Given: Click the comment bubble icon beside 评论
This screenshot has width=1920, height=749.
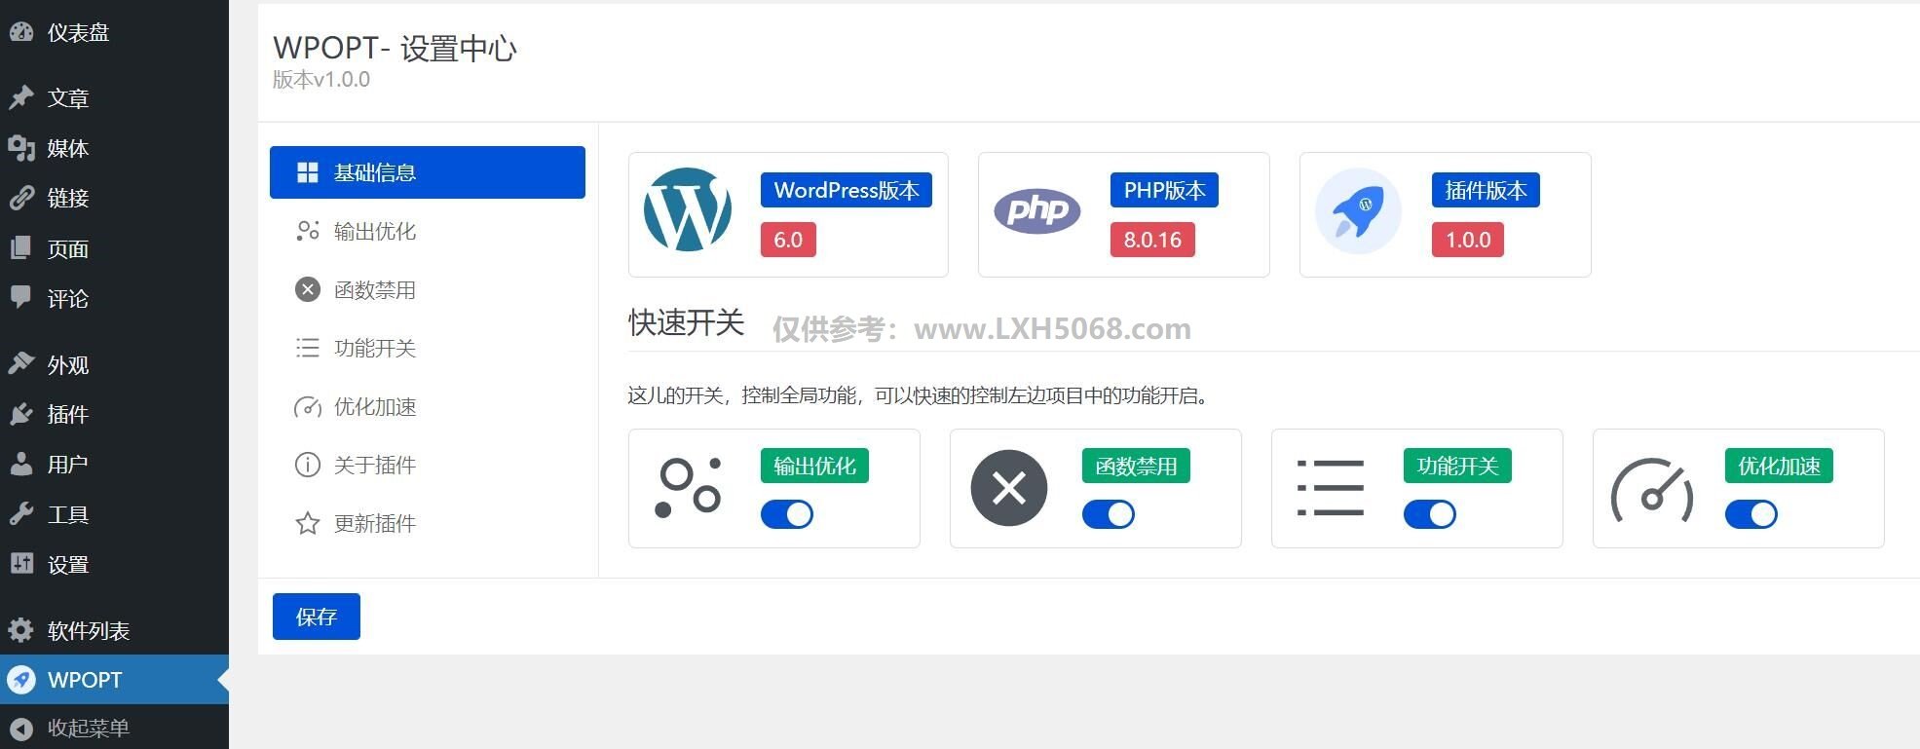Looking at the screenshot, I should (21, 298).
